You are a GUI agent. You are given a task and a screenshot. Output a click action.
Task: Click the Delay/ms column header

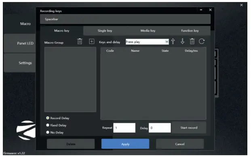[191, 51]
